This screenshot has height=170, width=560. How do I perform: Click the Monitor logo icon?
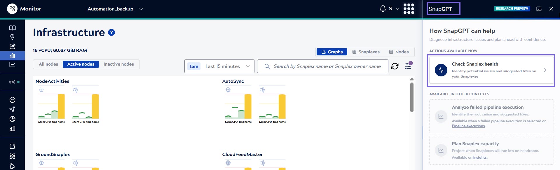pos(12,9)
